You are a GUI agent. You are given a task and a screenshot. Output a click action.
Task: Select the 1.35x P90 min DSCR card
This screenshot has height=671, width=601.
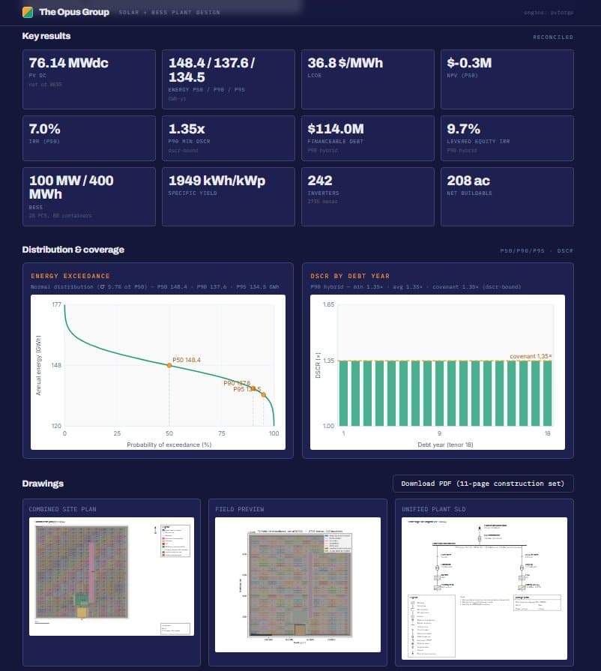[229, 138]
